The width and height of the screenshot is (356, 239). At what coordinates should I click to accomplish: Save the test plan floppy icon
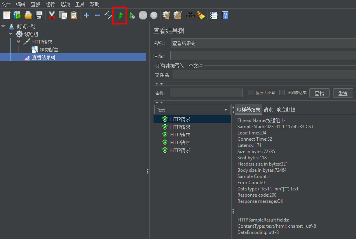click(39, 15)
